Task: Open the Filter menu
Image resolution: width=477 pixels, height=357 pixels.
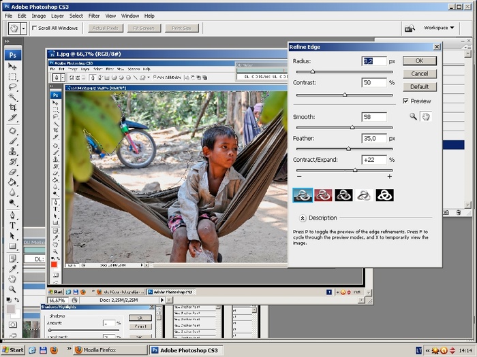Action: click(94, 16)
